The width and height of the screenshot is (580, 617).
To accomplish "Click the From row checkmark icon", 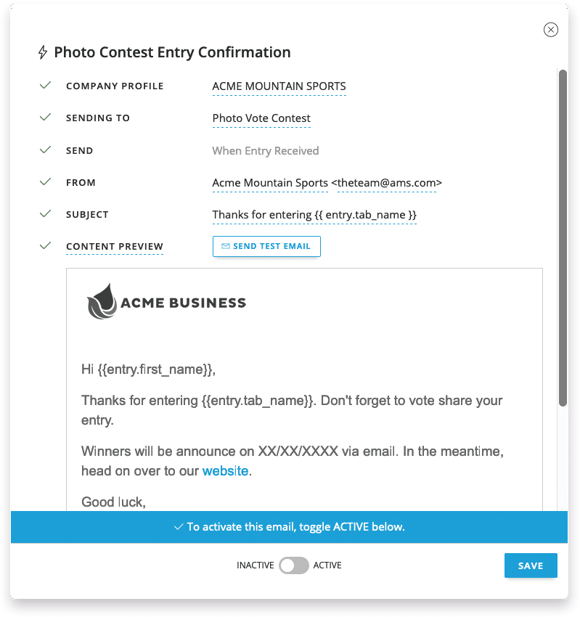I will [x=46, y=182].
